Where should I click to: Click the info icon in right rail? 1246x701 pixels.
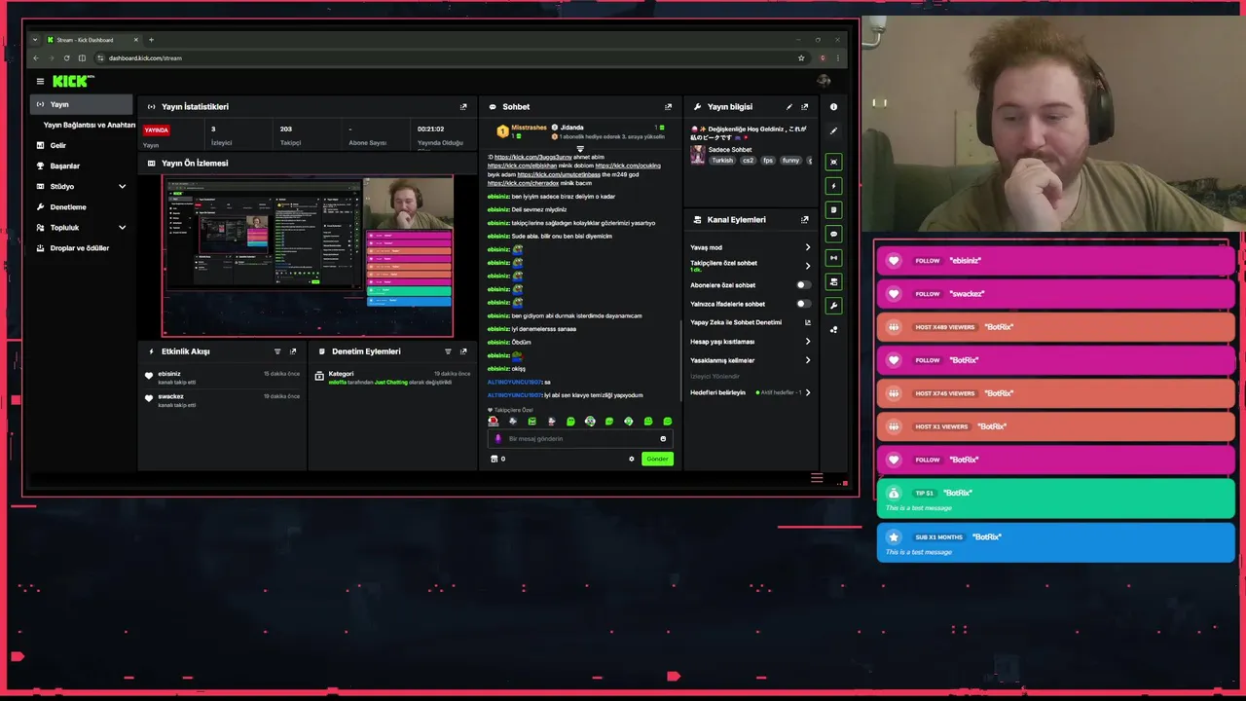click(833, 107)
